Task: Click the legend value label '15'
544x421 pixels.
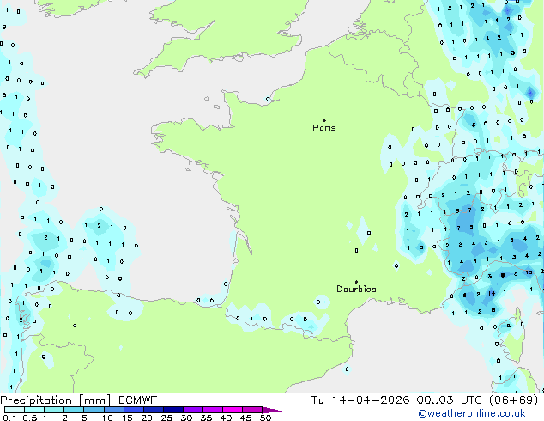Action: (127, 418)
